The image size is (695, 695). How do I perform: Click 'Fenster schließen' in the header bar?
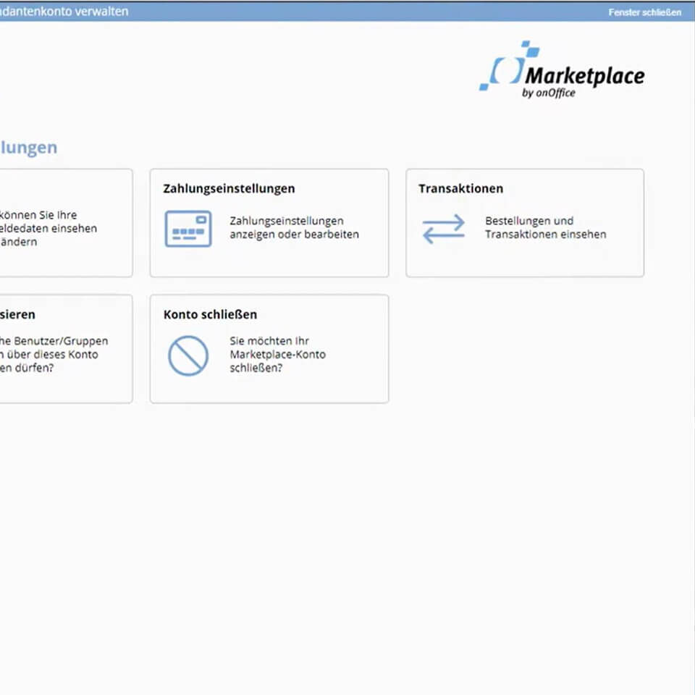point(644,12)
